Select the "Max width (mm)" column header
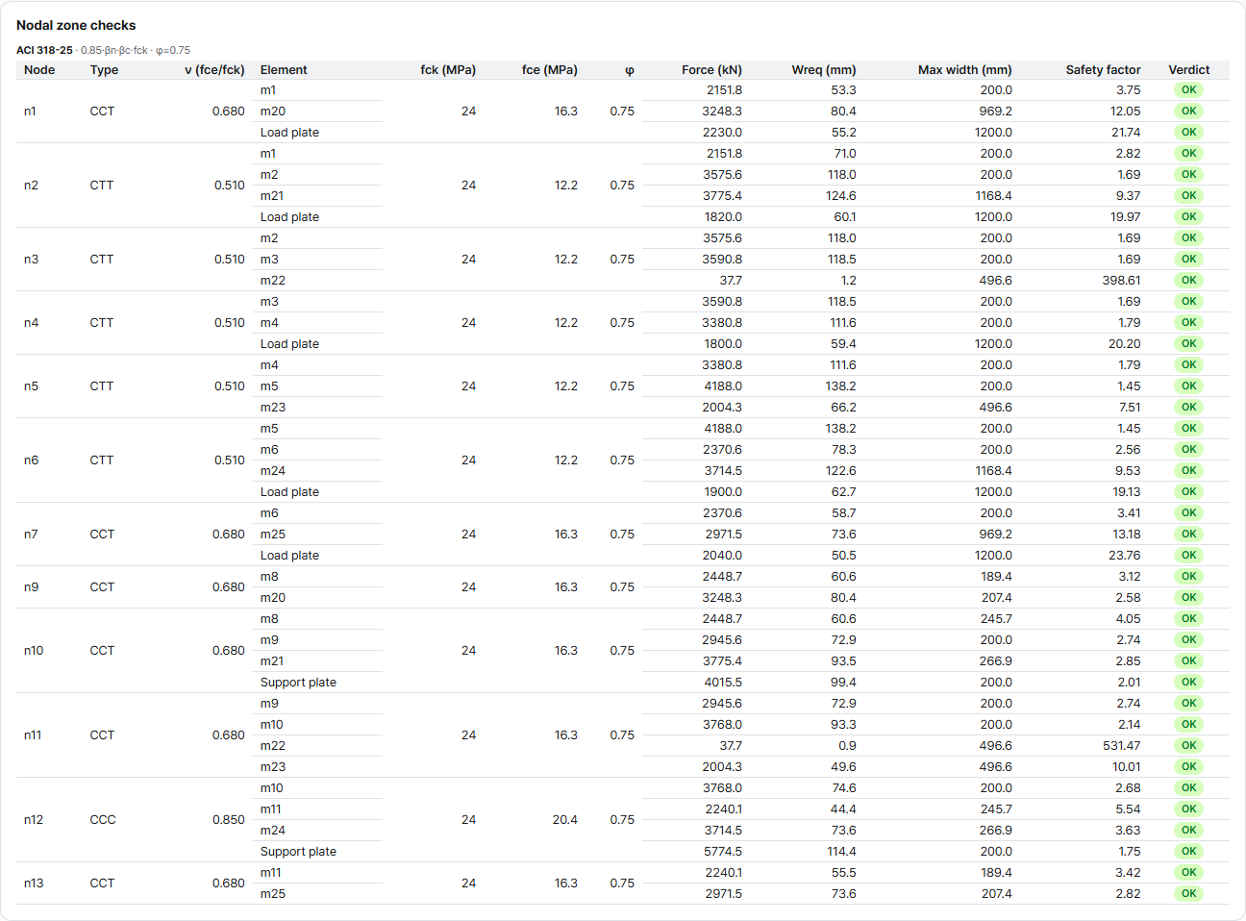The width and height of the screenshot is (1246, 921). (965, 69)
